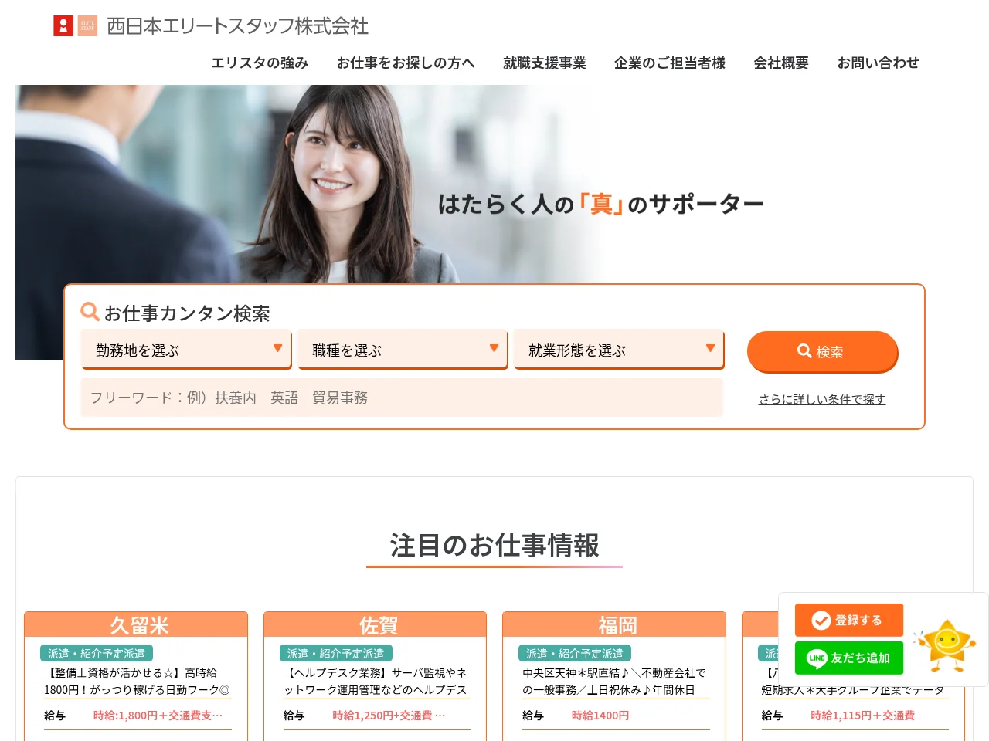Click the salary text 時給1,250円+交通費
This screenshot has height=741, width=989.
[389, 716]
